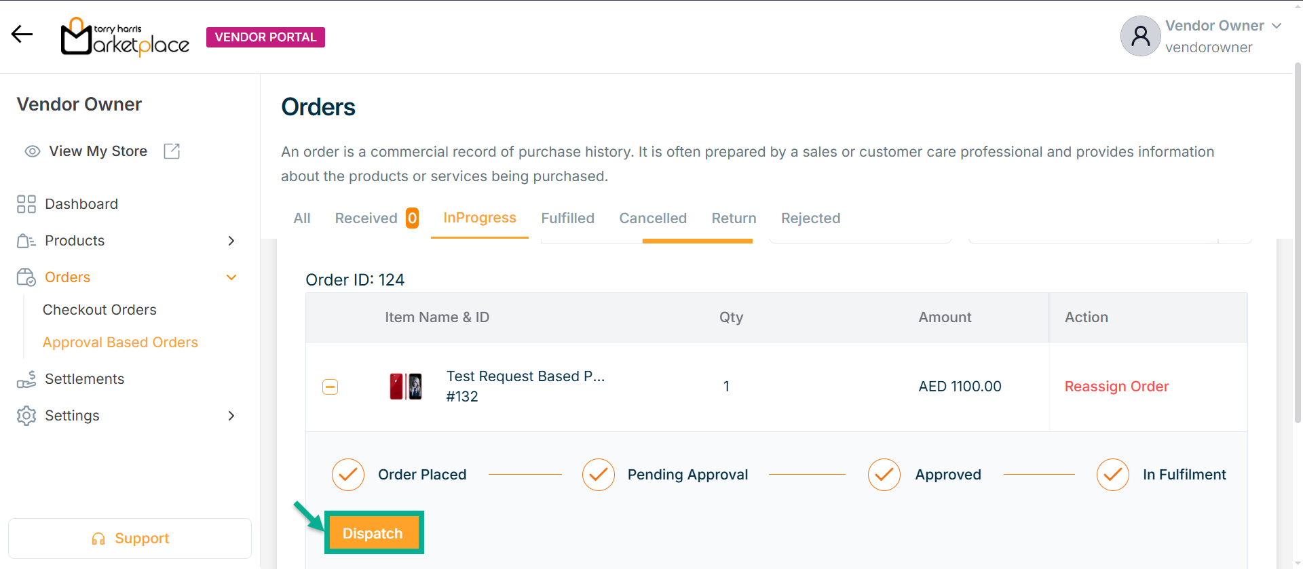This screenshot has width=1303, height=569.
Task: Click the headset Support icon
Action: pyautogui.click(x=98, y=538)
